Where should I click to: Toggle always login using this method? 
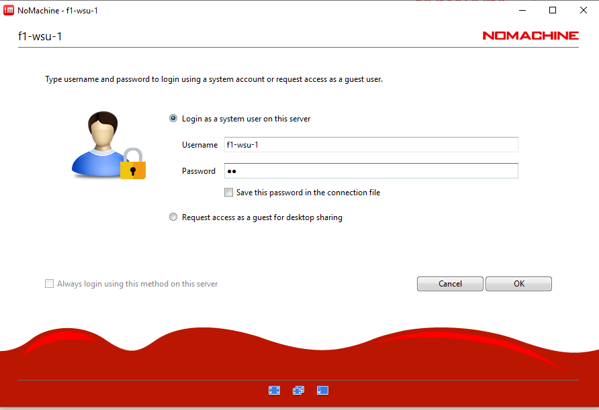coord(49,283)
